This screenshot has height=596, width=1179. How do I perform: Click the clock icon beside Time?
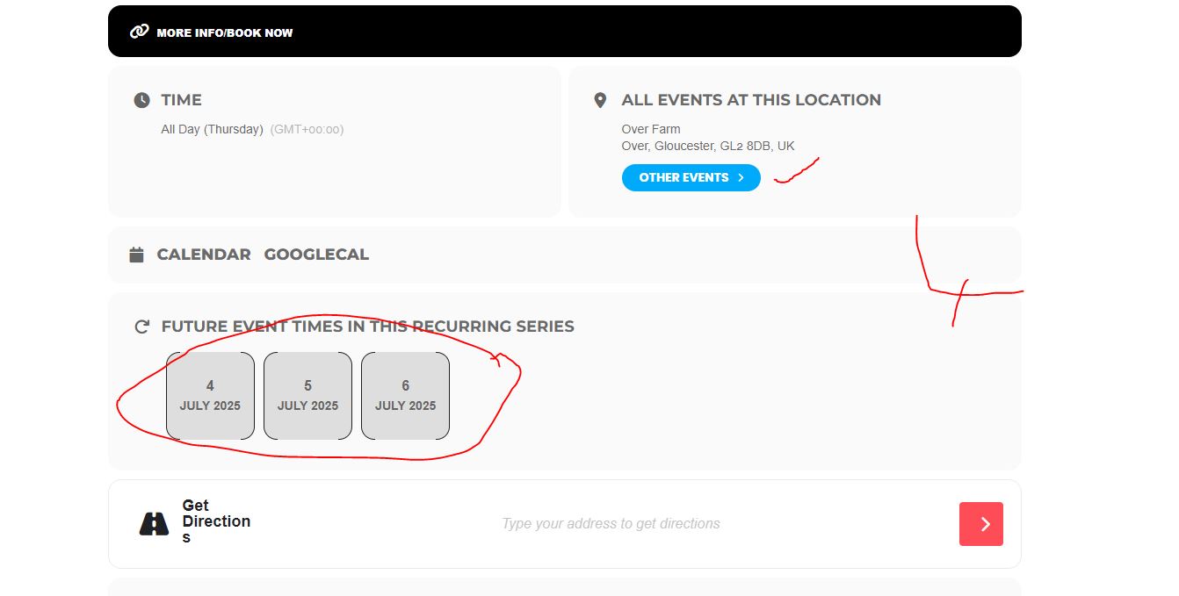141,100
